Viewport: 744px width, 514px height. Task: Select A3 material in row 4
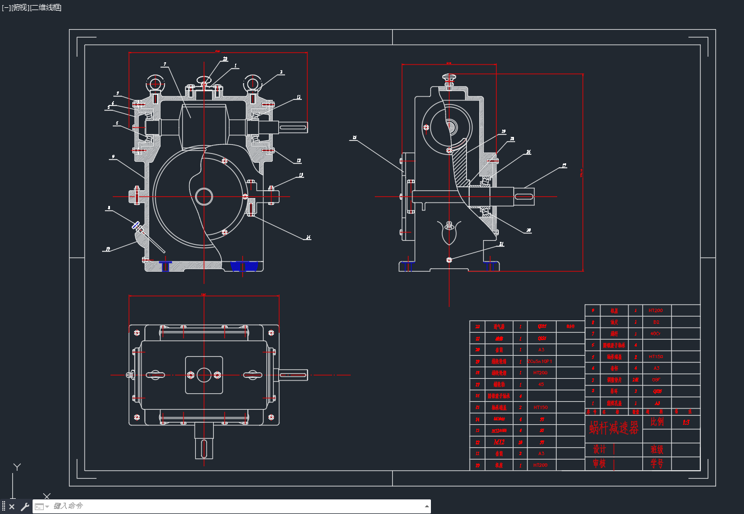(x=656, y=368)
